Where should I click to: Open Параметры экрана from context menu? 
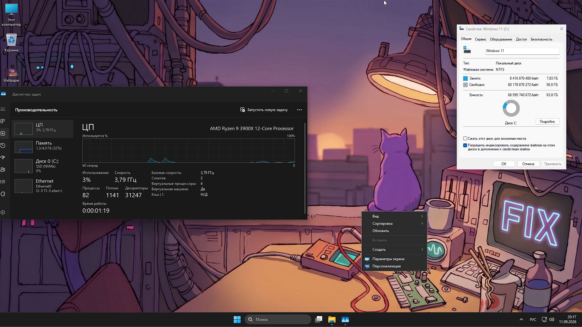pyautogui.click(x=394, y=259)
